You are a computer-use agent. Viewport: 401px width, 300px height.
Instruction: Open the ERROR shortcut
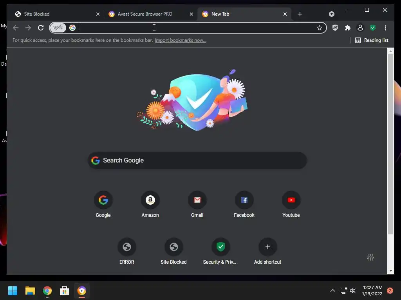(127, 251)
